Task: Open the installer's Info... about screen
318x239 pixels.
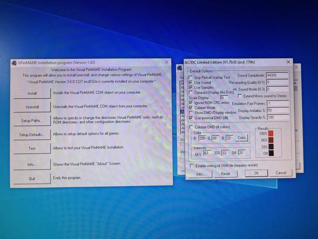Action: point(32,164)
